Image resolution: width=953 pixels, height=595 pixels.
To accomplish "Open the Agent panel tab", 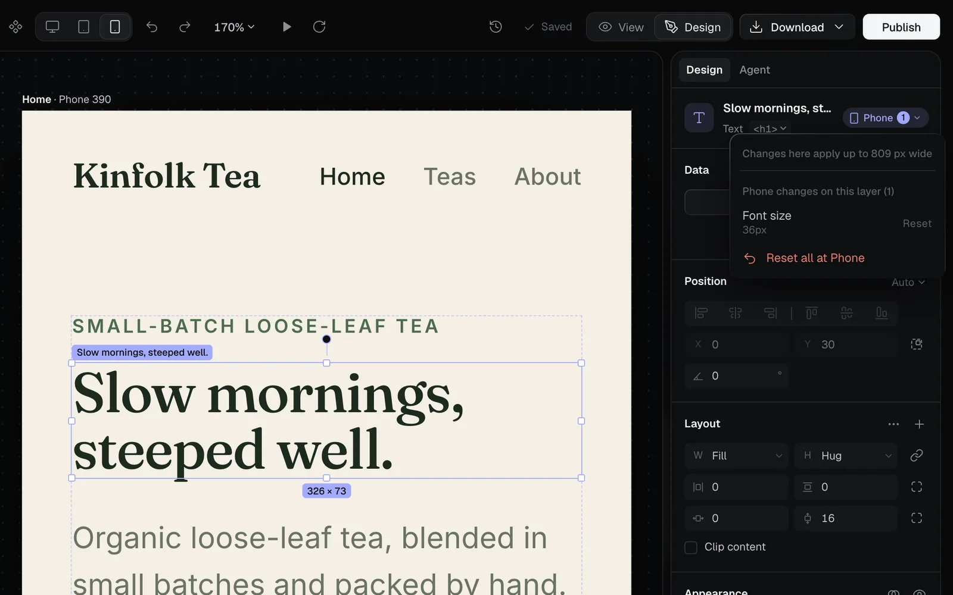I will coord(755,70).
